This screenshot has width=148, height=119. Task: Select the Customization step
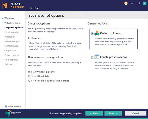coord(11,46)
